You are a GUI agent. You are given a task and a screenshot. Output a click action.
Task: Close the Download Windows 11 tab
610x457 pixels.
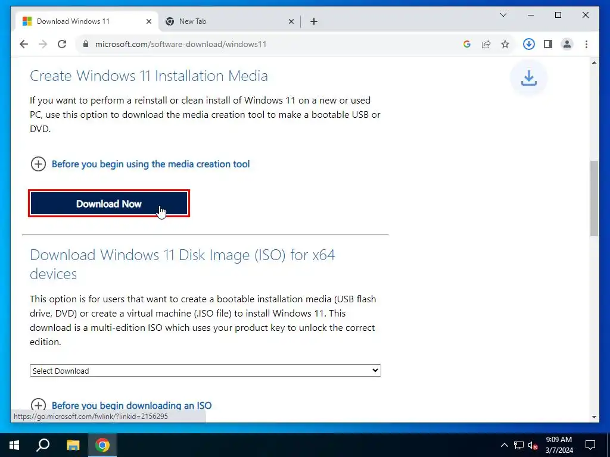[148, 21]
